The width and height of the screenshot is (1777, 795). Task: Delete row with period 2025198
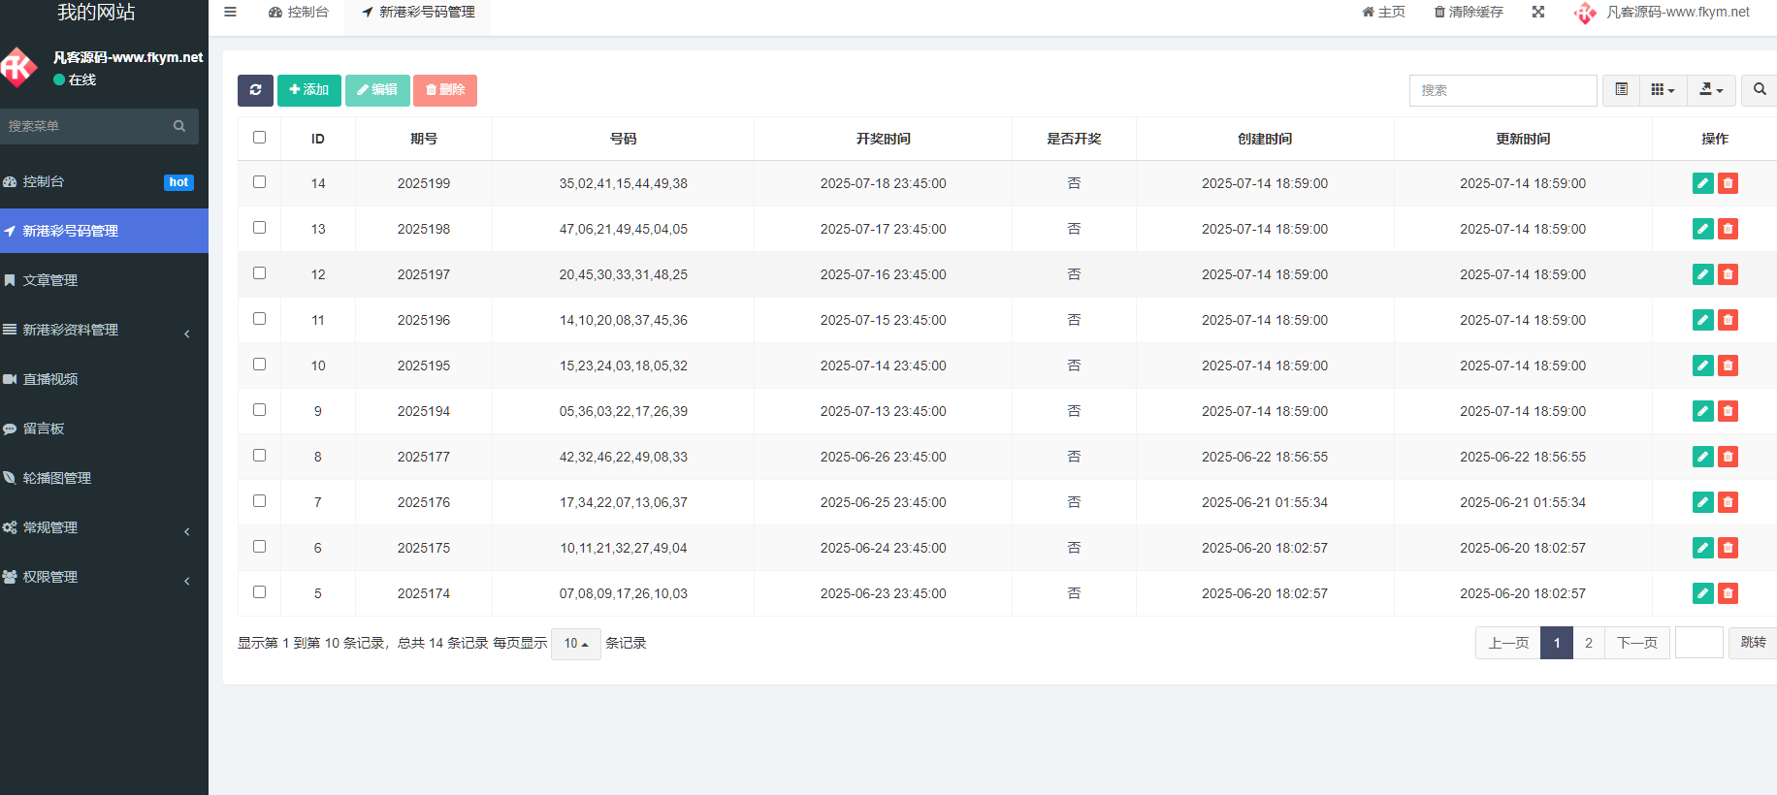tap(1728, 229)
